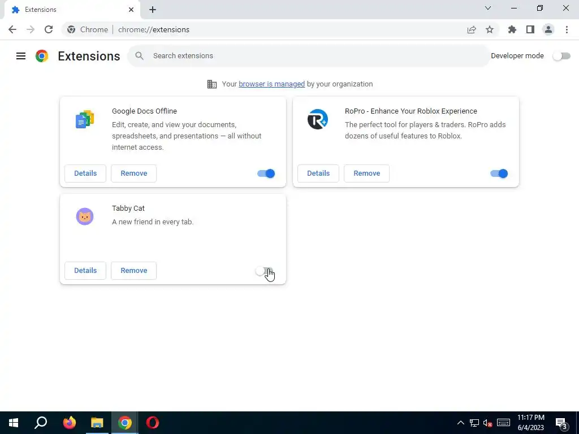Click the Google Docs Offline extension icon
Screen dimensions: 579x434
[x=85, y=119]
